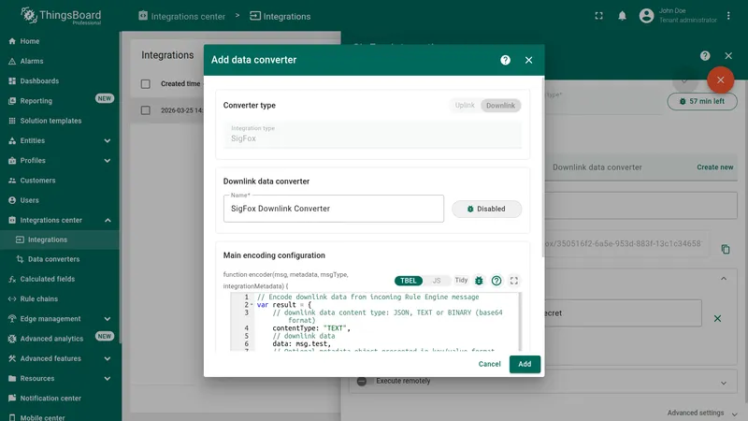Click ThingsBoard logo
Screen dimensions: 748x421
tap(61, 16)
